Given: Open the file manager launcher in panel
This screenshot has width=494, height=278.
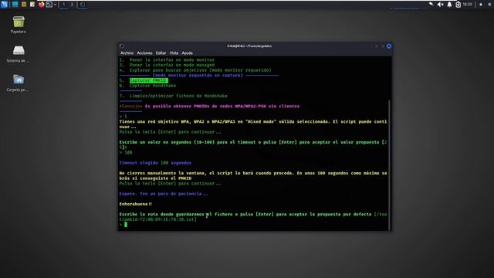Looking at the screenshot, I should [24, 5].
